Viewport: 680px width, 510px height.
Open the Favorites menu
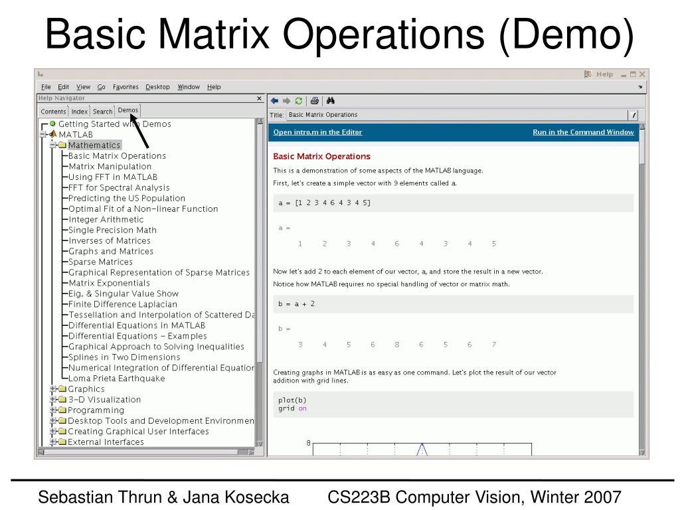126,87
